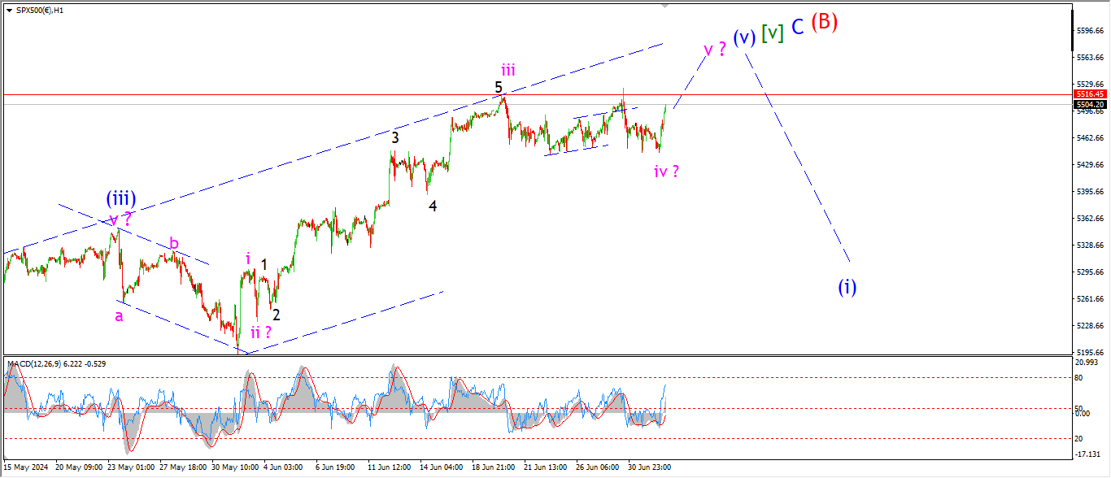Select the grey chart shift triangle marker

coord(667,6)
